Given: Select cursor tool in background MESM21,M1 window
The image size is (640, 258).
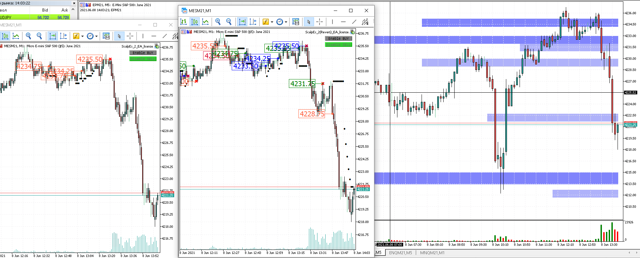Looking at the screenshot, I should click(x=119, y=36).
